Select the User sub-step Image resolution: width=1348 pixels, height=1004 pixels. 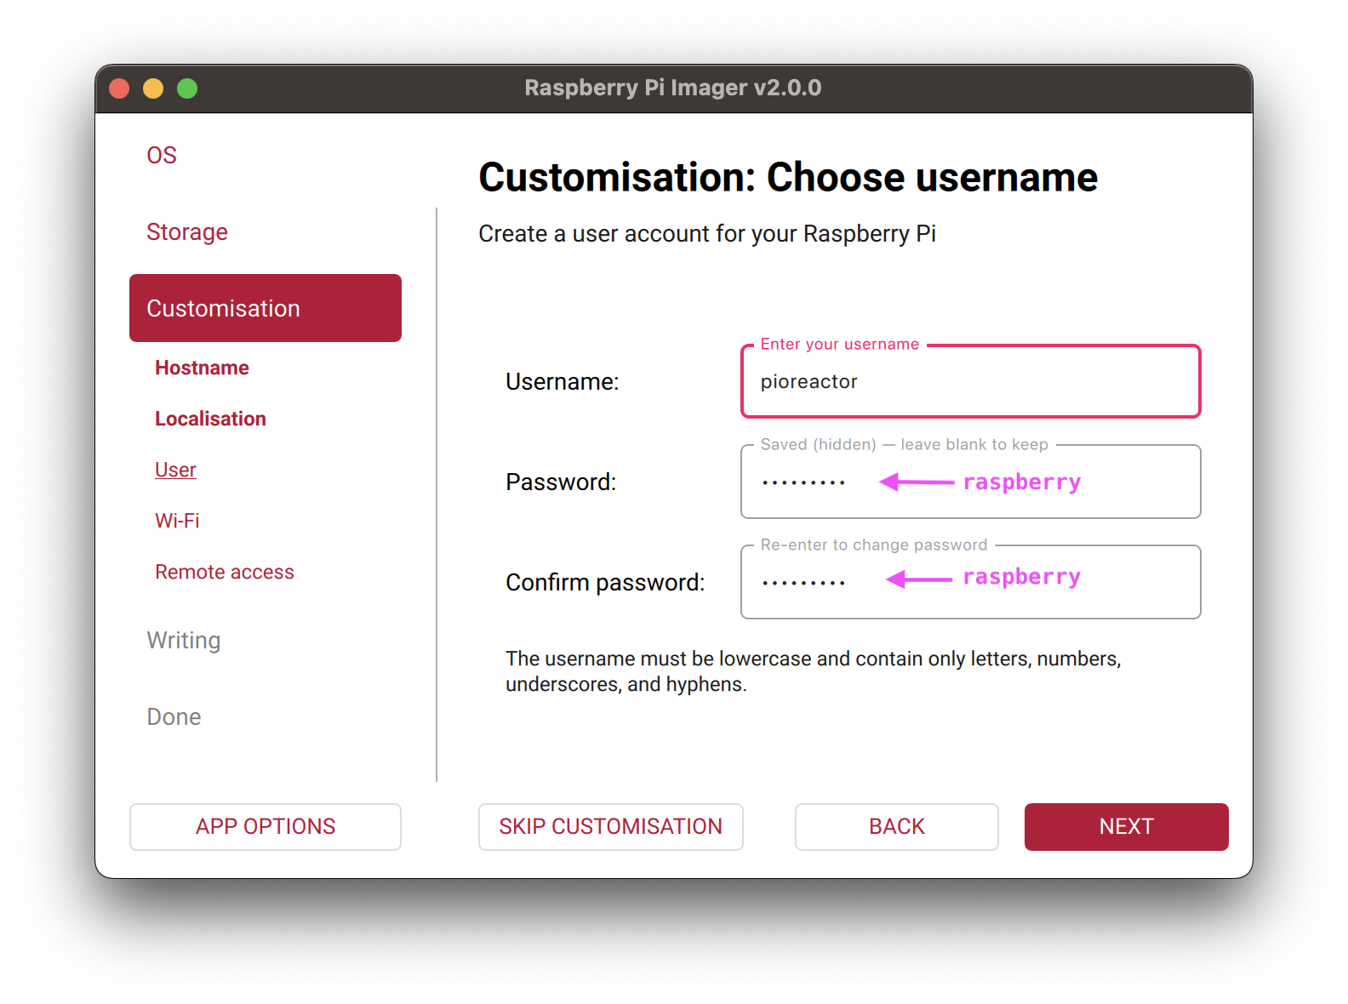(175, 470)
